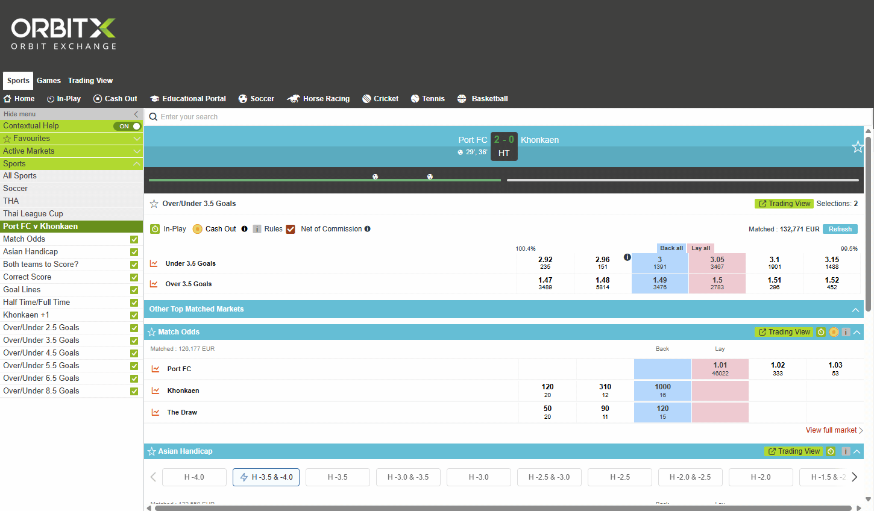The image size is (874, 511).
Task: Collapse the Match Odds panel
Action: click(857, 332)
